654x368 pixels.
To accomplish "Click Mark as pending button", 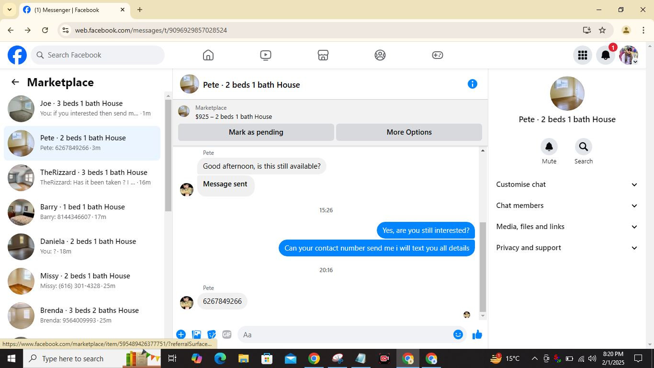I will click(x=256, y=132).
